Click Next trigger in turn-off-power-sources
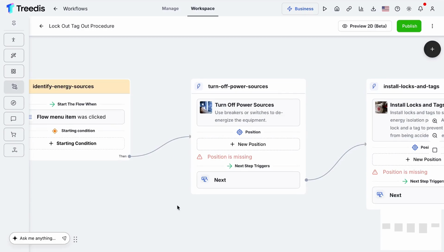Viewport: 444px width, 252px height. pos(248,180)
